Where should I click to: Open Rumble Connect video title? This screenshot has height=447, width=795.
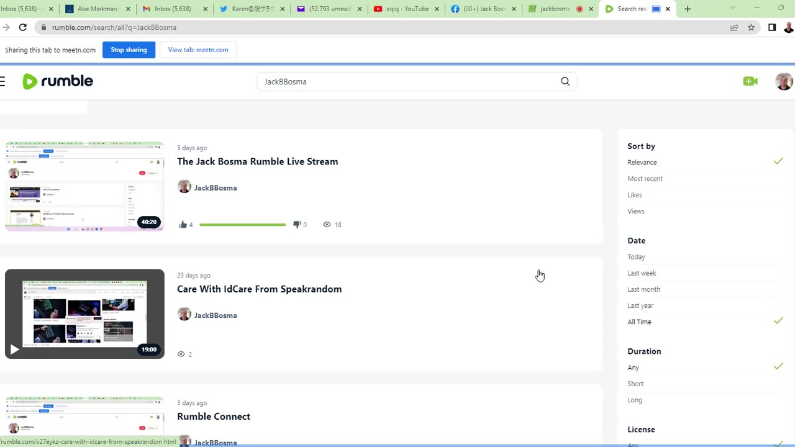(x=214, y=417)
